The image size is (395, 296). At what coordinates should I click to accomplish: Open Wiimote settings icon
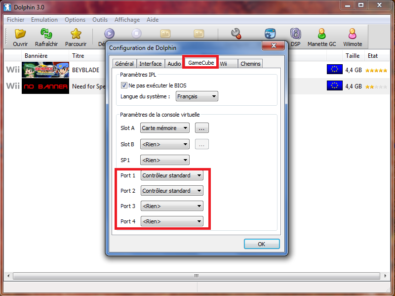pyautogui.click(x=353, y=34)
